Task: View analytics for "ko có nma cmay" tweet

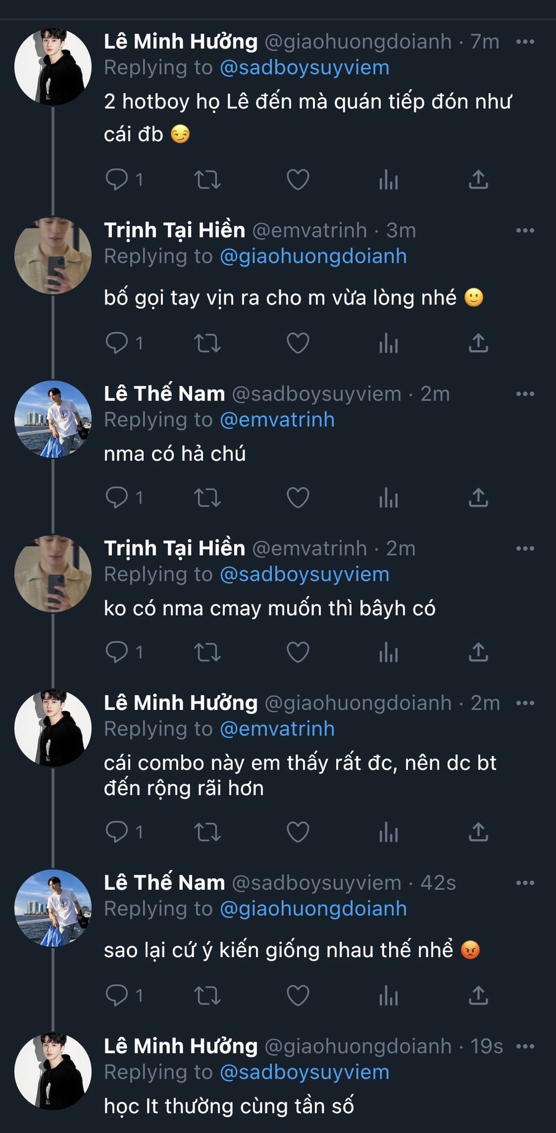Action: pyautogui.click(x=389, y=652)
